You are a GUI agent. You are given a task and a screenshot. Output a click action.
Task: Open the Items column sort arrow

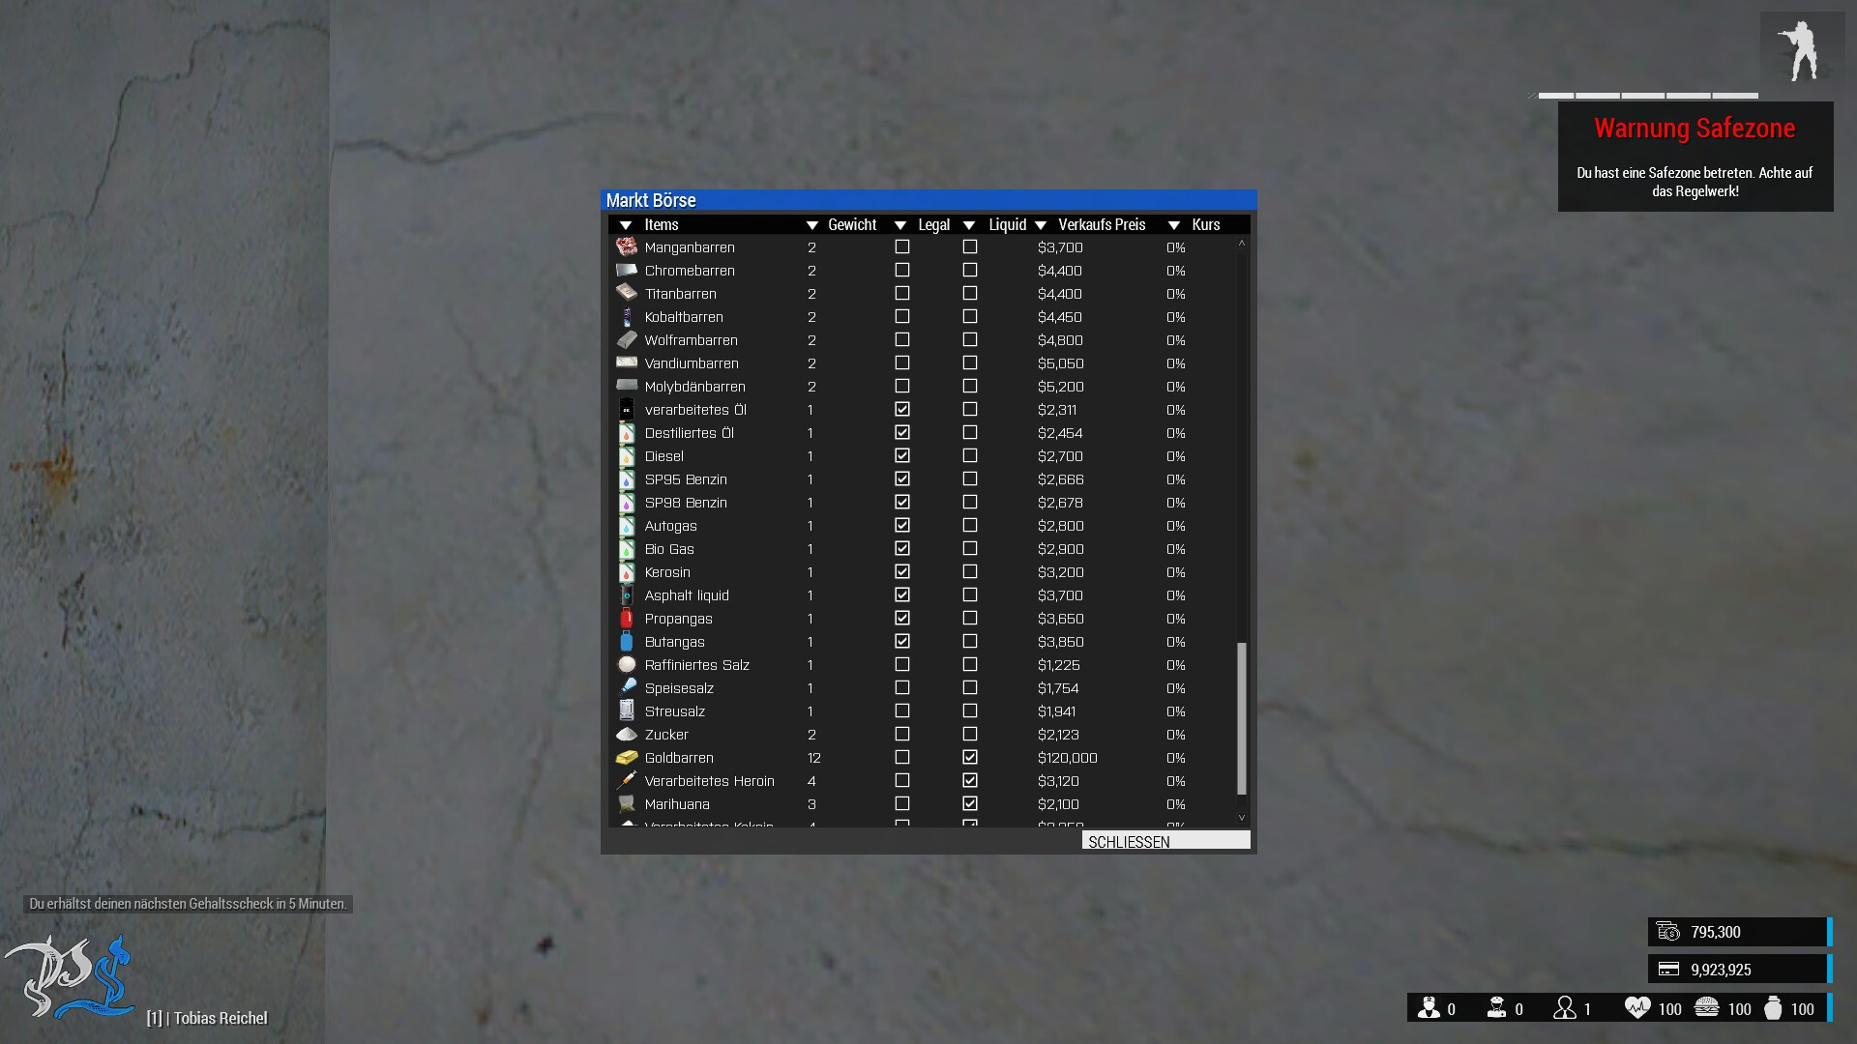click(626, 225)
